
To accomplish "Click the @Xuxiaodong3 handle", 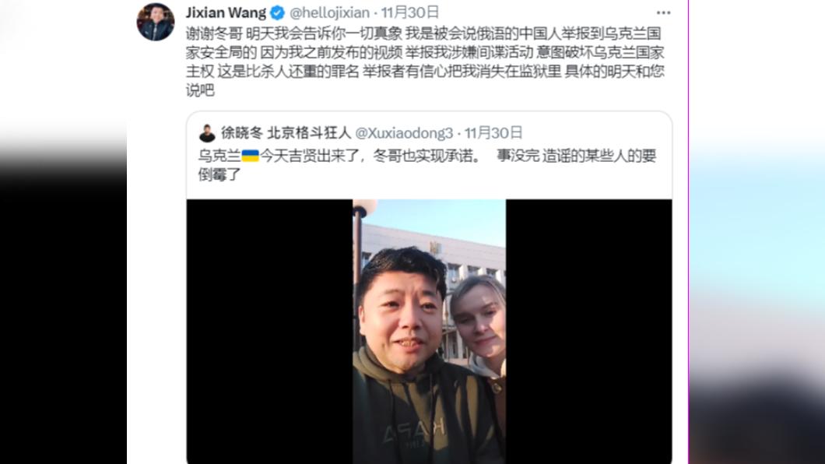I will (404, 133).
